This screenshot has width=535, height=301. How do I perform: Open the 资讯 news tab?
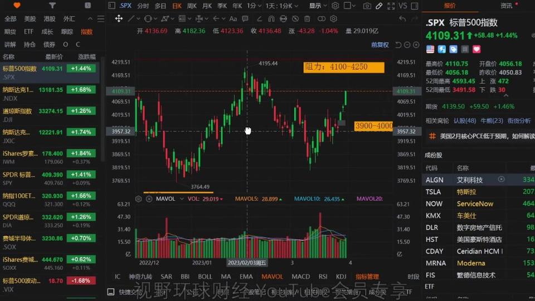click(x=507, y=6)
